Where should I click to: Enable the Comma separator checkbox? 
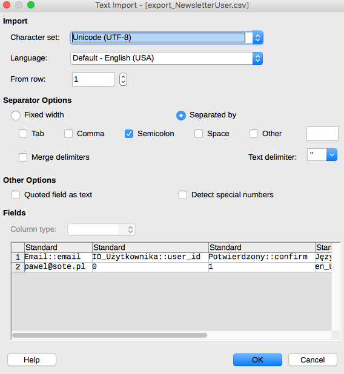[68, 134]
